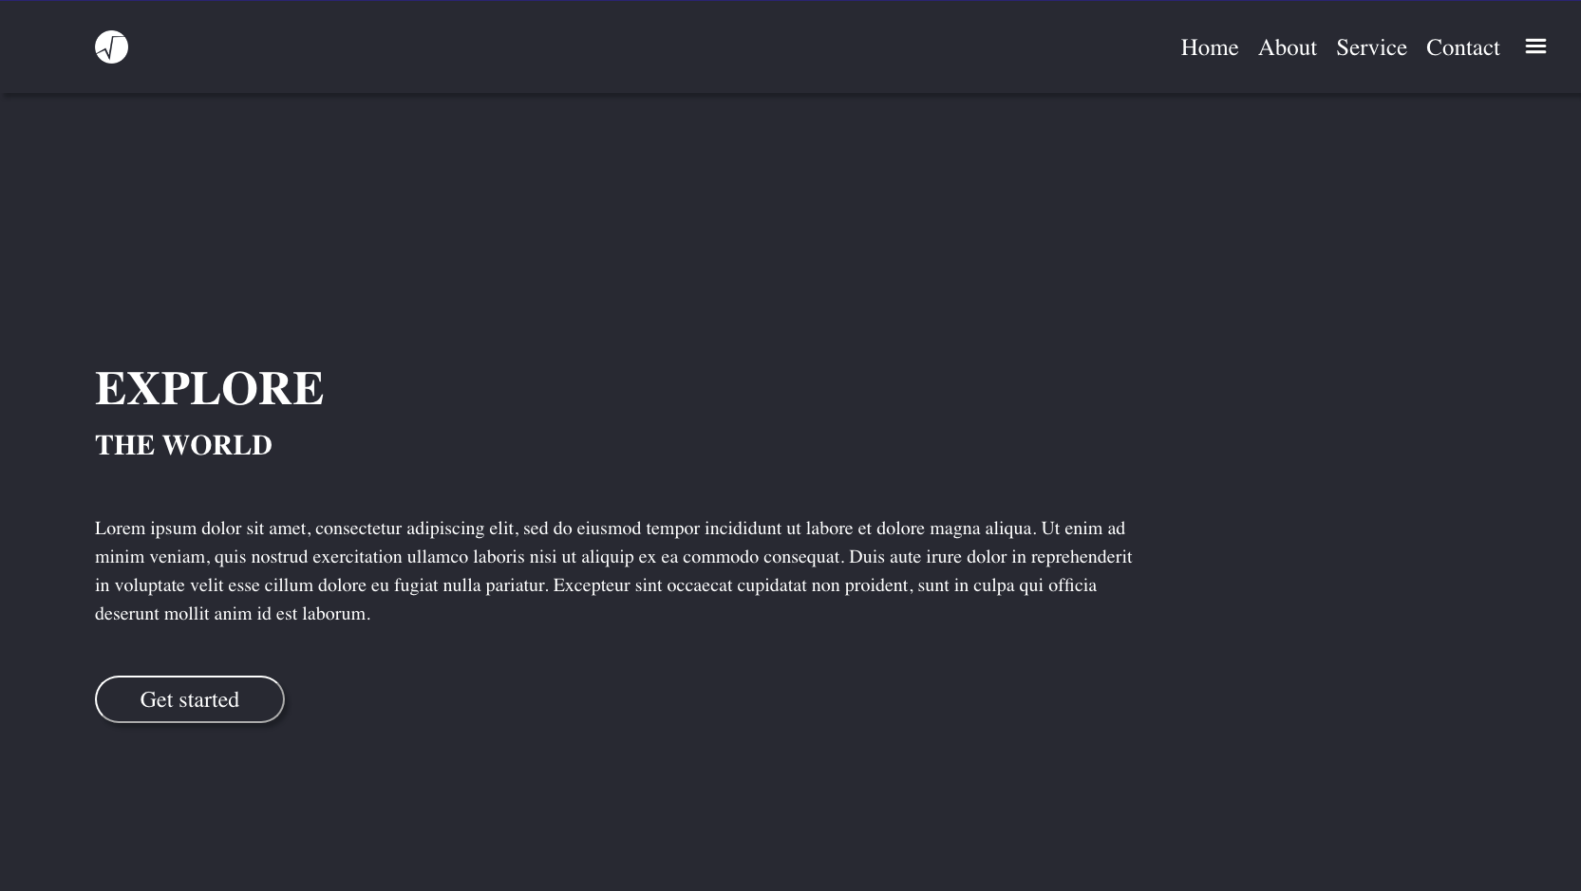Open the About page from the navbar
This screenshot has width=1581, height=891.
pos(1287,47)
